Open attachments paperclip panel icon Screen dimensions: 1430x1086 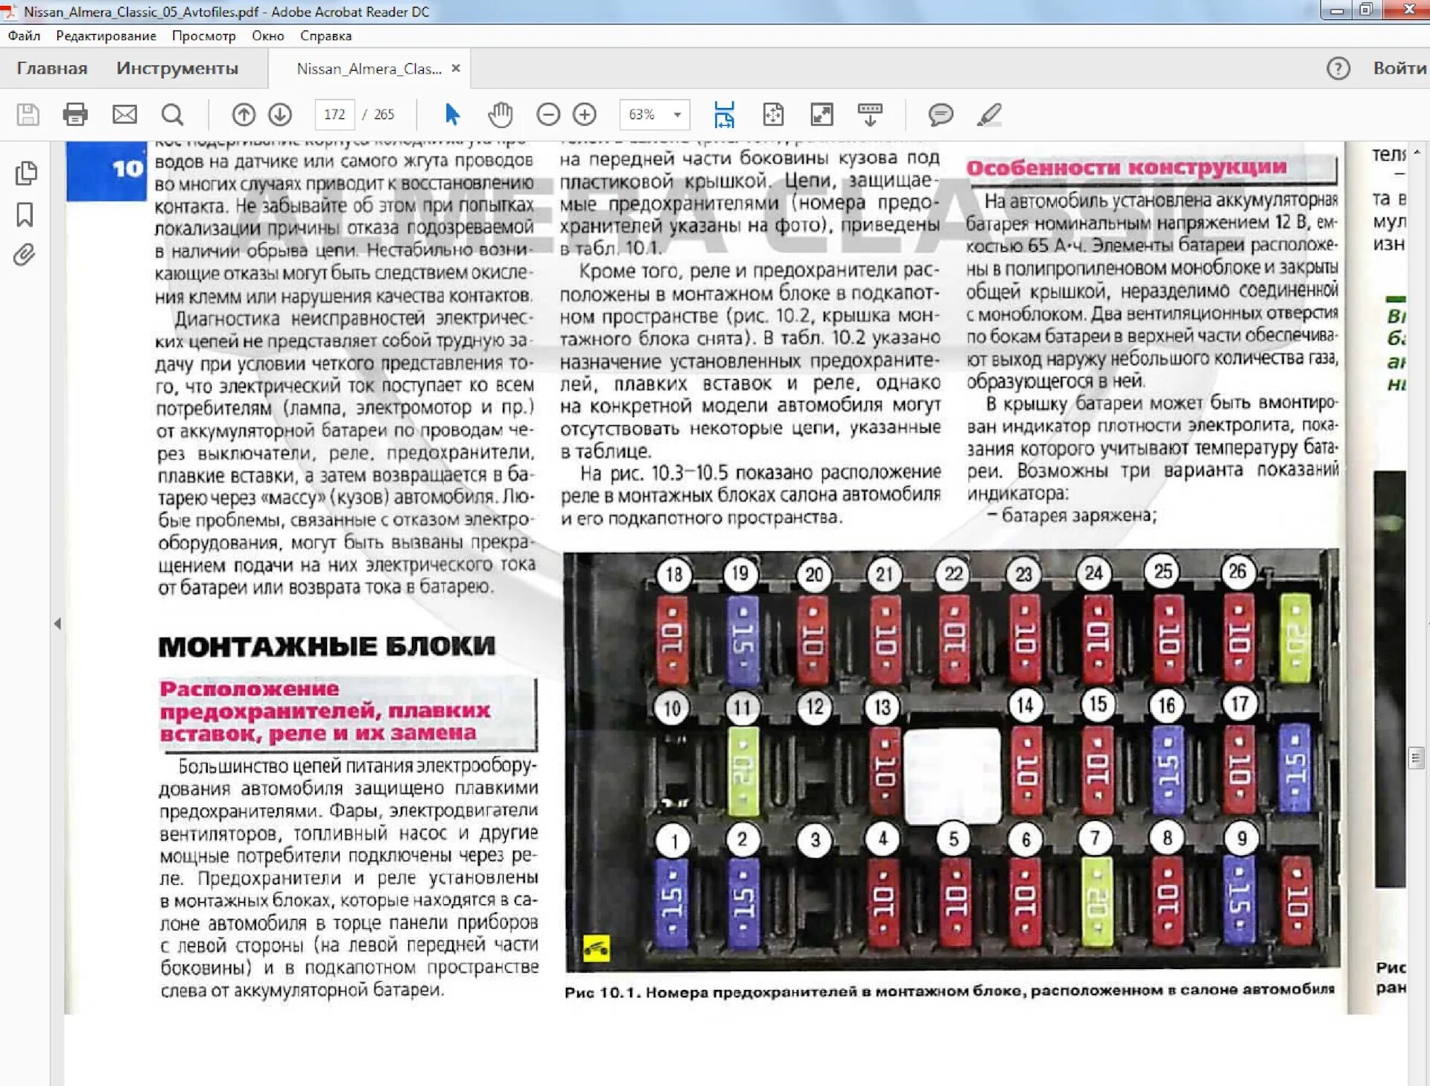click(25, 255)
